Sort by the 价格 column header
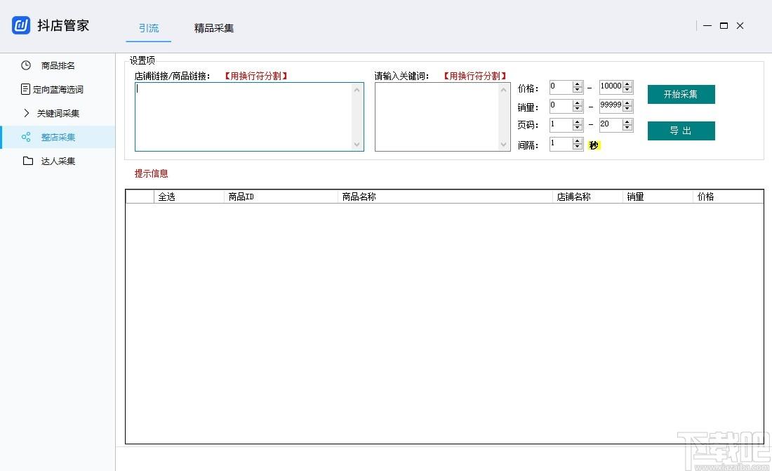 coord(728,197)
